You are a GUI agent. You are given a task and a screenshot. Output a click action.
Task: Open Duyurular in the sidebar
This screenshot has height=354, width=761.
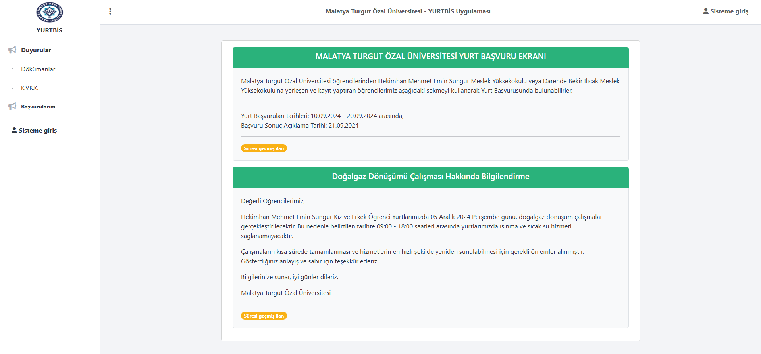36,50
